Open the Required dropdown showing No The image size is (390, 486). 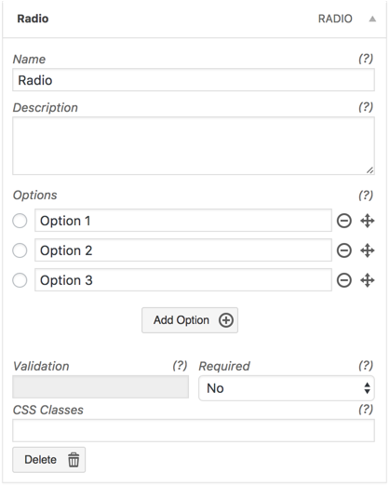pyautogui.click(x=287, y=388)
